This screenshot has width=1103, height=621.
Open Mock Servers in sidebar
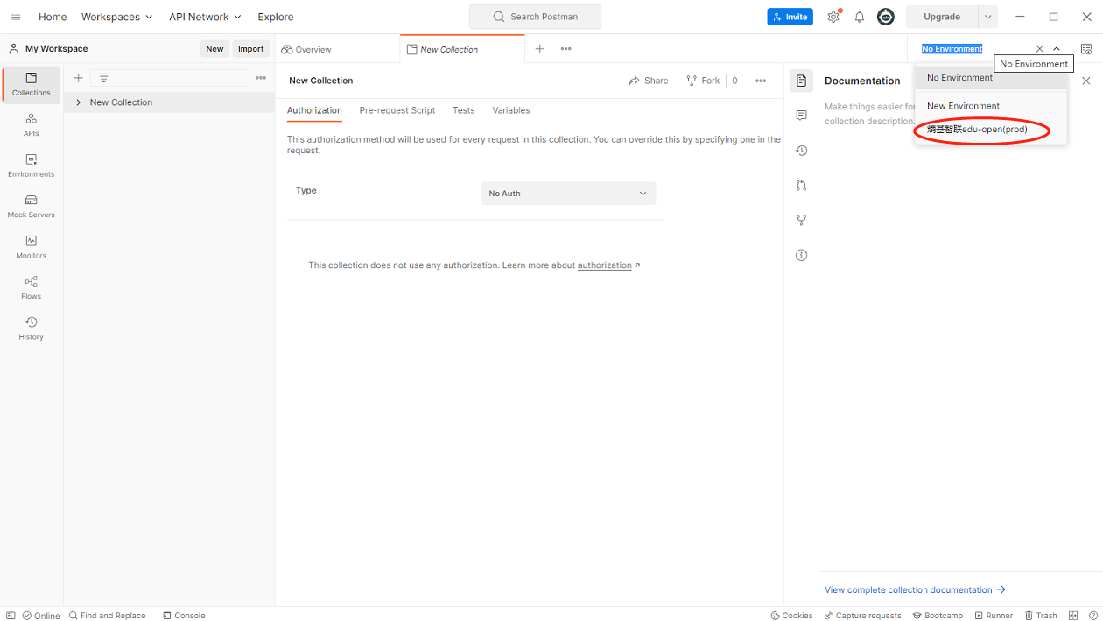click(x=32, y=206)
